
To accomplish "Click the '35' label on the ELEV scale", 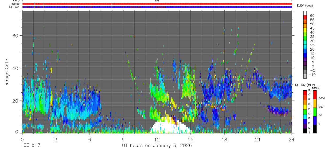I will click(312, 37).
